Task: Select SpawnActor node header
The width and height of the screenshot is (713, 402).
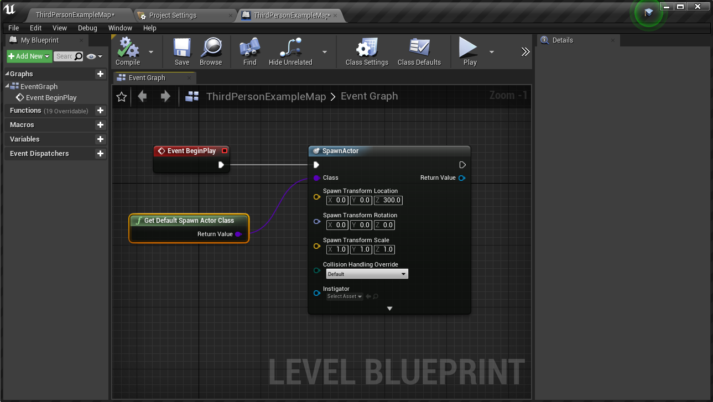Action: pos(389,151)
